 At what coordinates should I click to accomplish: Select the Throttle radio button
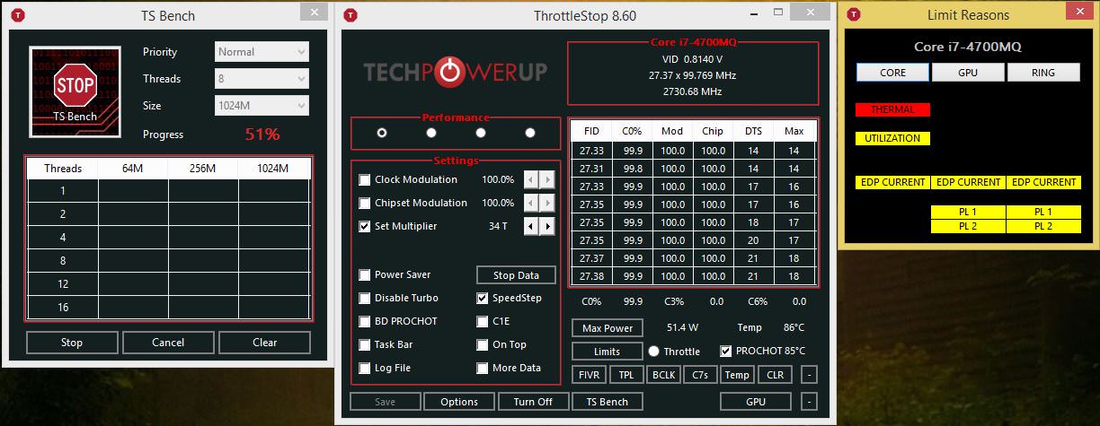coord(653,352)
